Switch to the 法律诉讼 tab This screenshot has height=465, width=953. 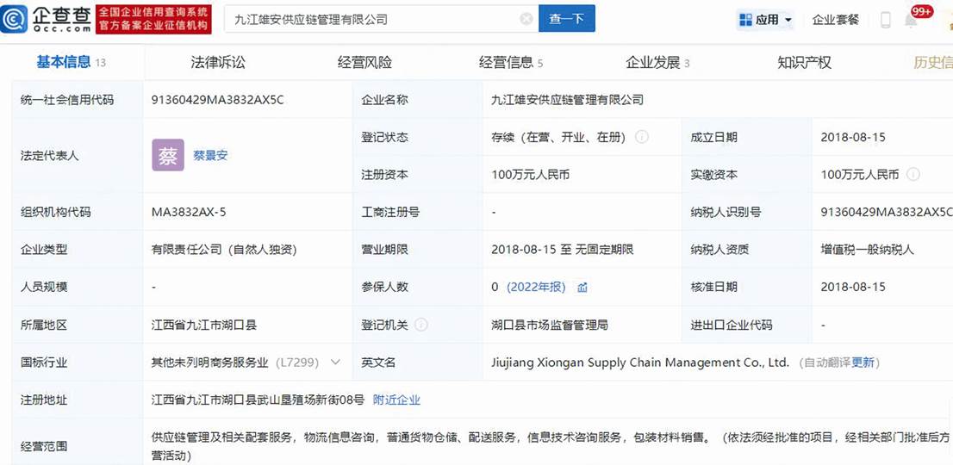218,62
